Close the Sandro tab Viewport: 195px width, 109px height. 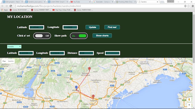[x=157, y=2]
